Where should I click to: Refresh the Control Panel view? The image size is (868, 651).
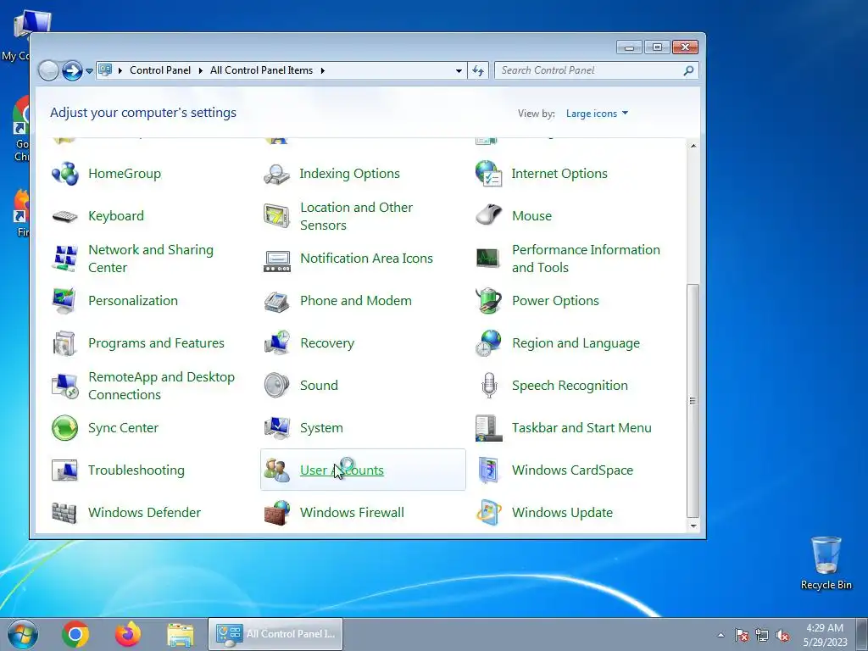pos(478,71)
